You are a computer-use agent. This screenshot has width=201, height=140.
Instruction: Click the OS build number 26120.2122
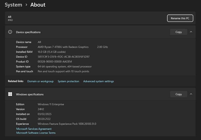[x=44, y=119]
